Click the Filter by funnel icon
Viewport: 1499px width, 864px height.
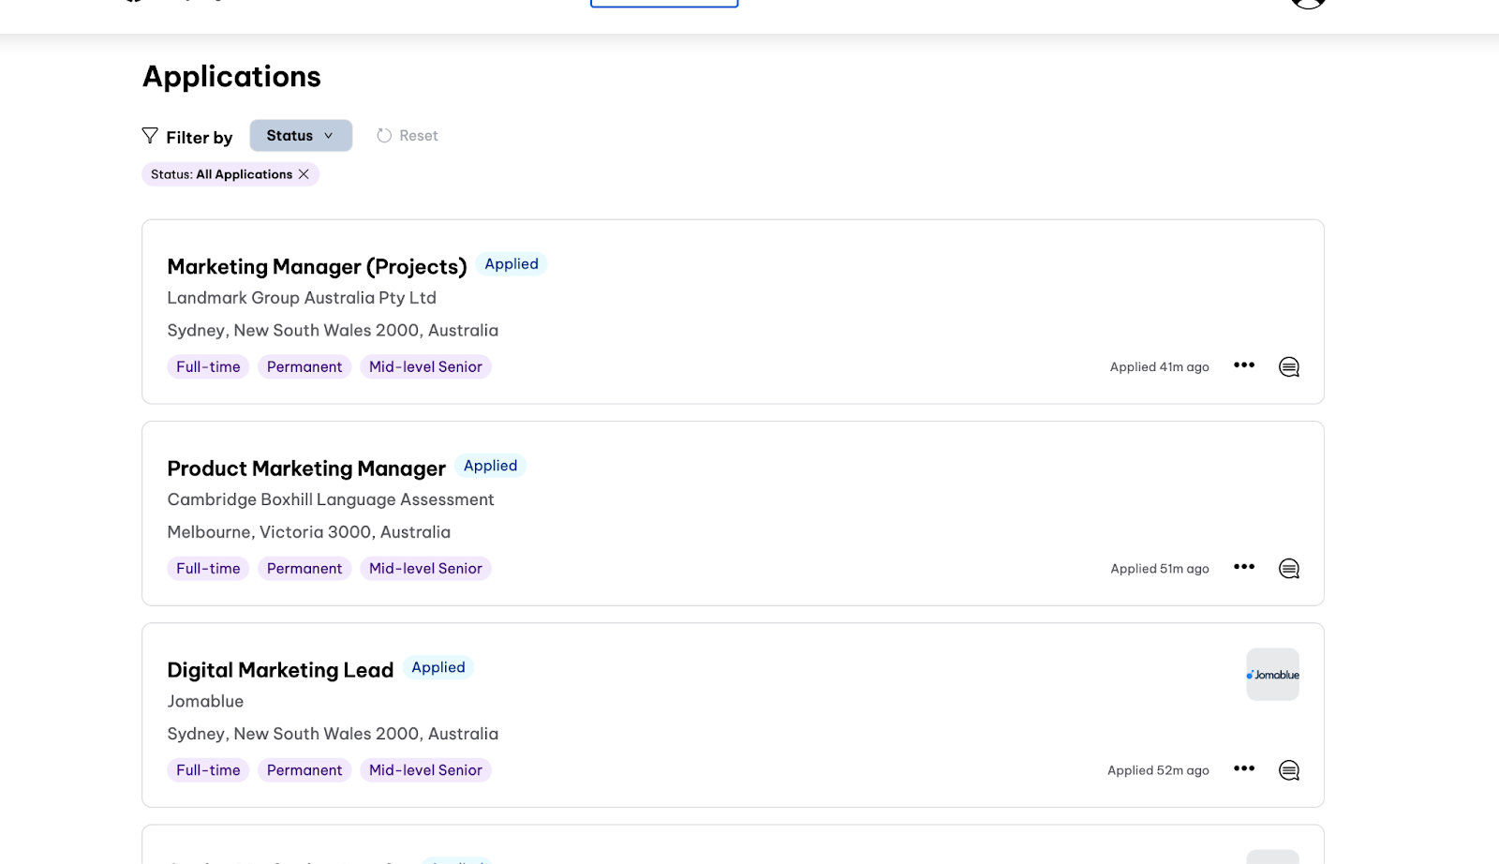(x=150, y=136)
